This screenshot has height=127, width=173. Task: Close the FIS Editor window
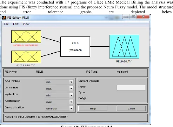tap(143, 16)
